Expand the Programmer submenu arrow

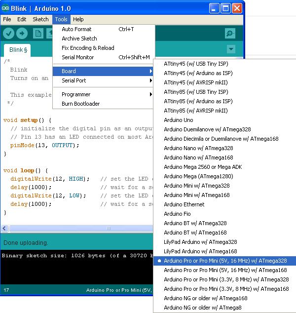(151, 94)
